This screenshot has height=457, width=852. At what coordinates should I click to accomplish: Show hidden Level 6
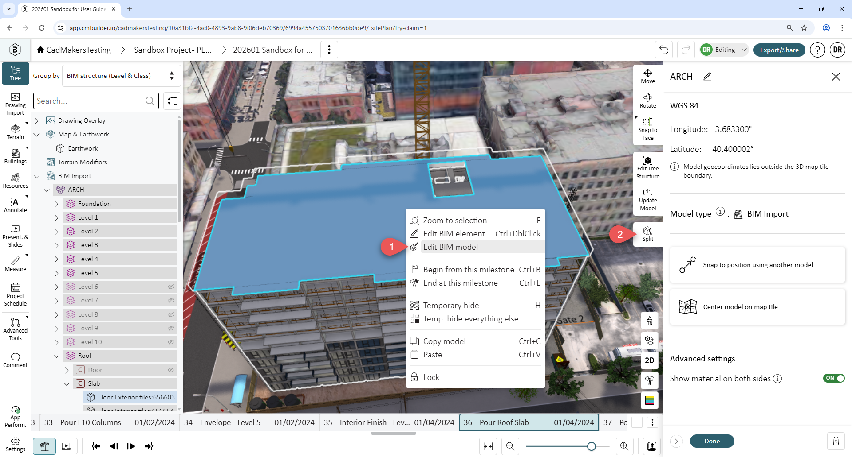171,287
